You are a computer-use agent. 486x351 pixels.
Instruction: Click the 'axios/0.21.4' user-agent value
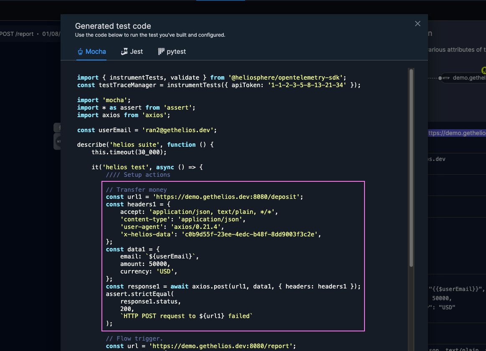point(195,227)
